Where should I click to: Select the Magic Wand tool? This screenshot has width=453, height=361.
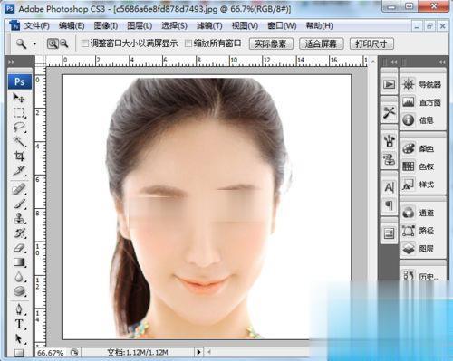coord(19,141)
